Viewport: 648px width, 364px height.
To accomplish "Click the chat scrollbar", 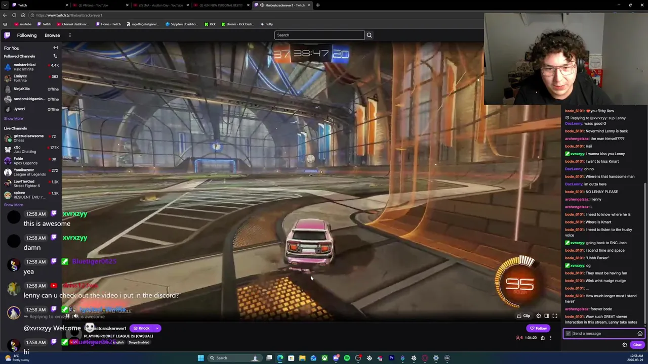I will click(645, 253).
